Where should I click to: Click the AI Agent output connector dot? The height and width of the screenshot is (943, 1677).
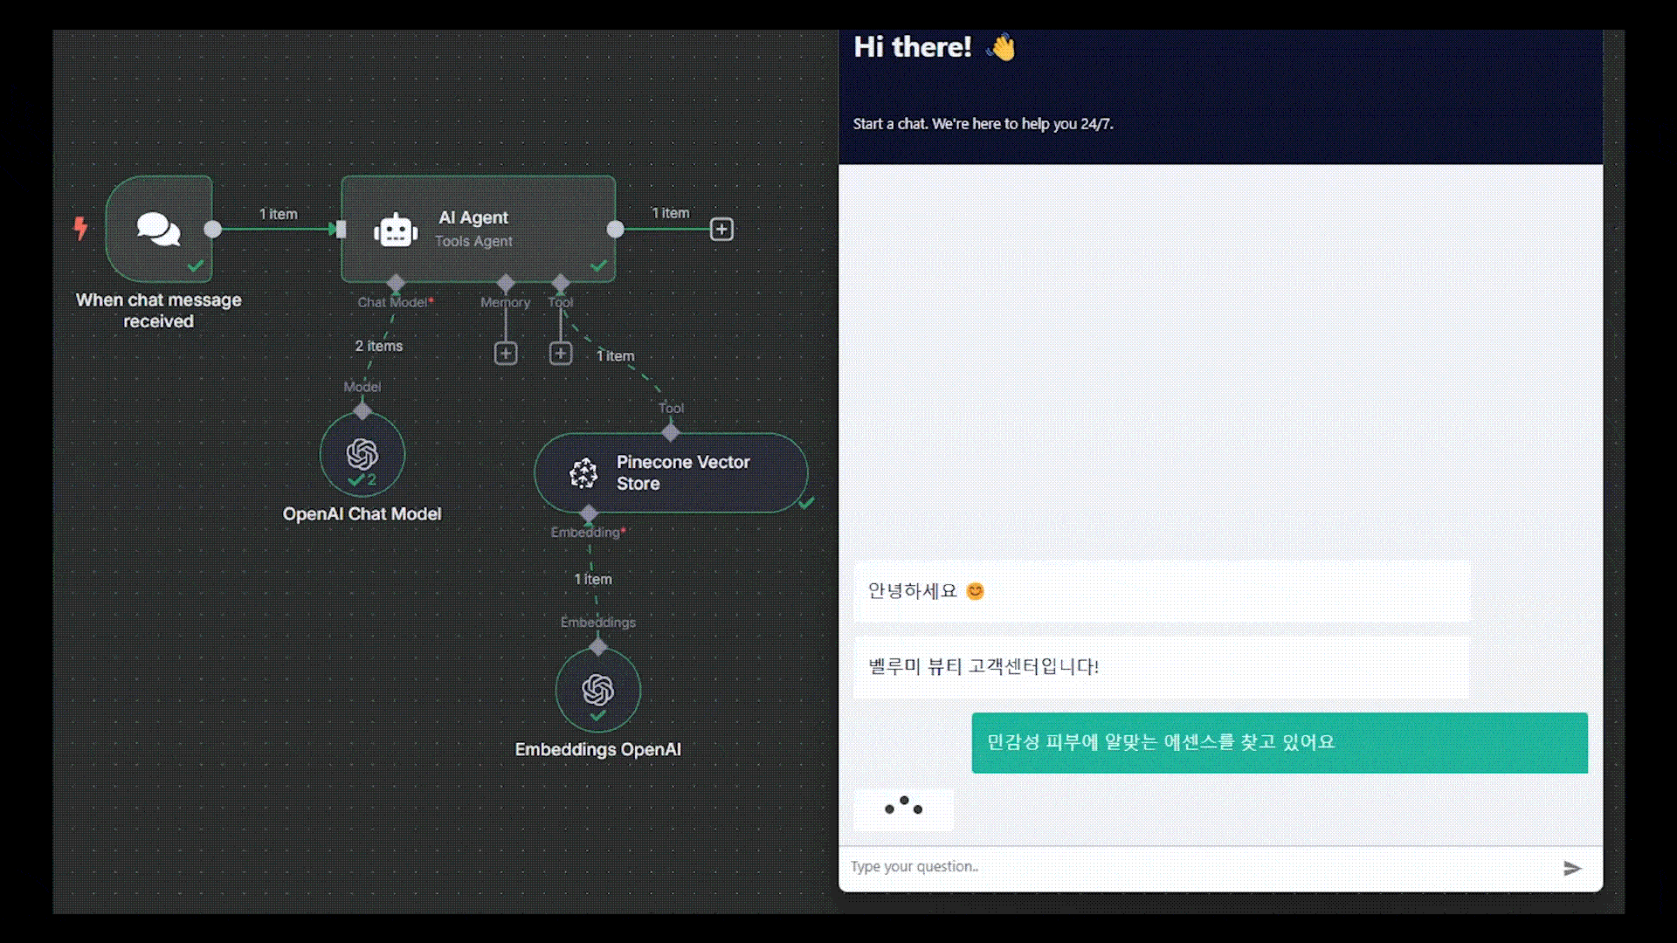click(x=616, y=230)
